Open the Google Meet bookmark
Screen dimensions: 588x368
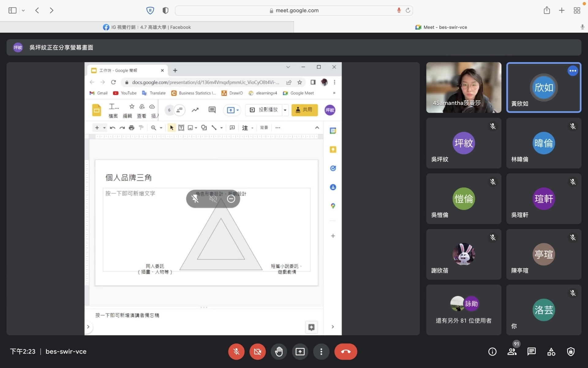(298, 93)
